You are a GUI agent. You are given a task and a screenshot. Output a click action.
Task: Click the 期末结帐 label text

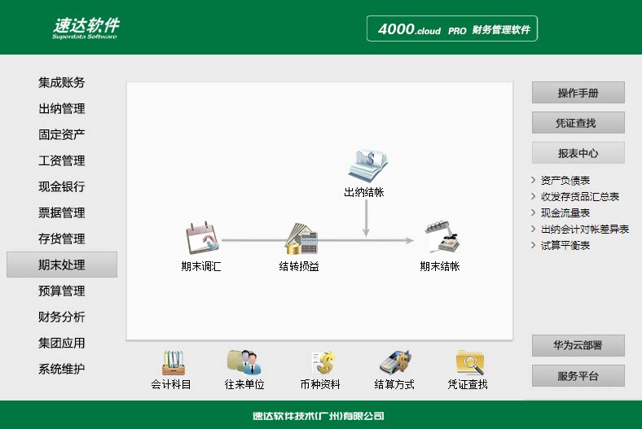click(440, 267)
